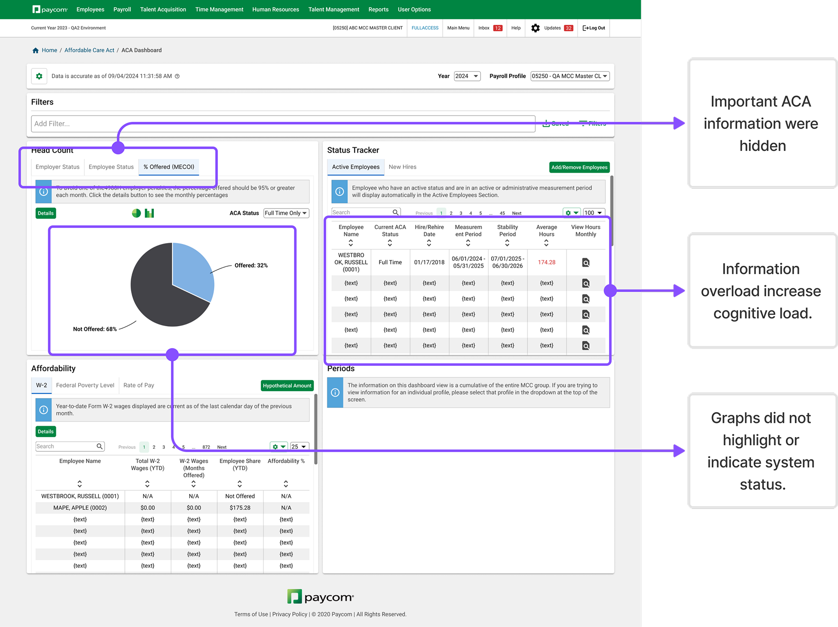Open the Payroll Profile dropdown

coord(570,76)
